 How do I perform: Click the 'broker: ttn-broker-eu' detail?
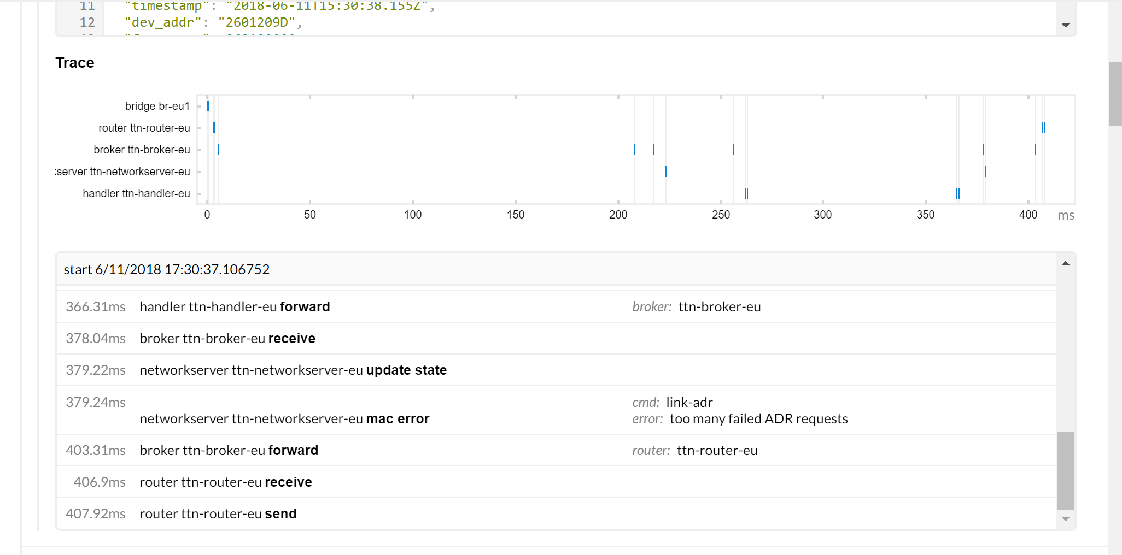click(697, 307)
